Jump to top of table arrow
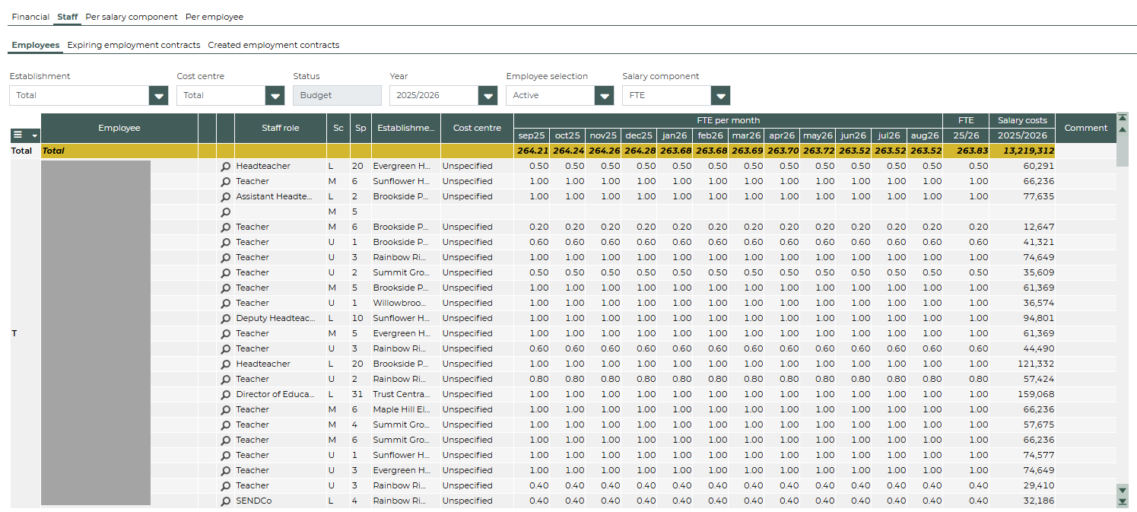The width and height of the screenshot is (1137, 512). point(1122,118)
